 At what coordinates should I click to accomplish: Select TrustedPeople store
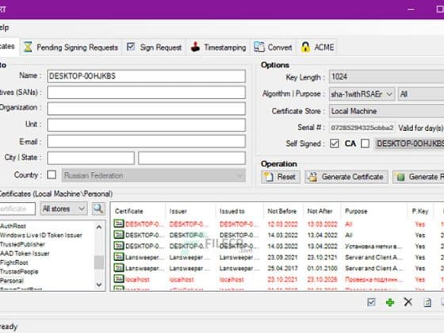[19, 271]
